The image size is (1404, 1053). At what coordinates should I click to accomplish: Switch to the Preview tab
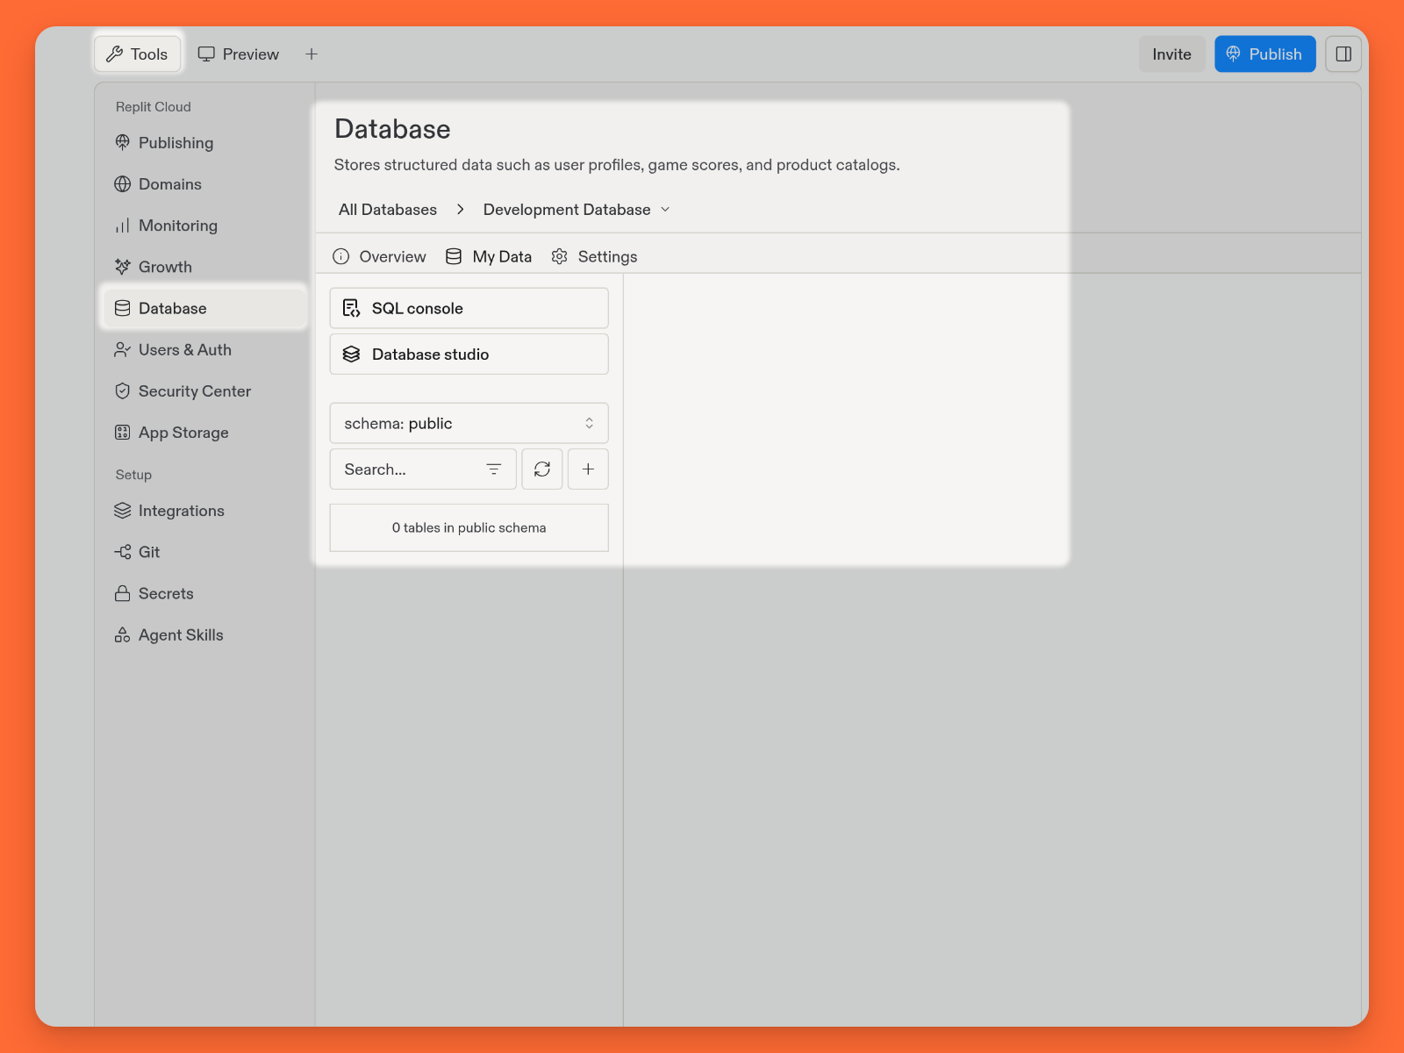[239, 54]
